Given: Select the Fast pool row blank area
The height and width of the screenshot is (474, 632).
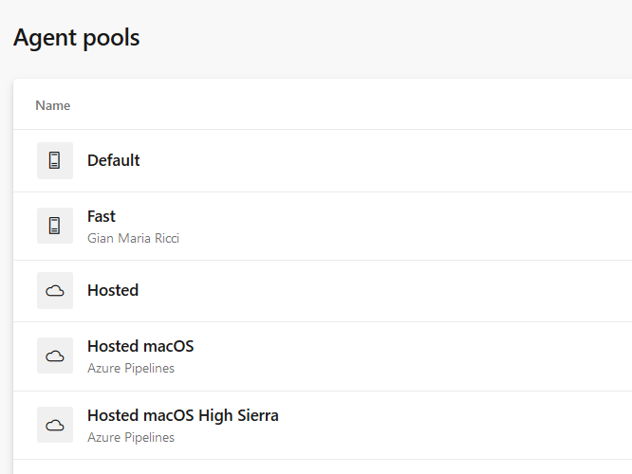Looking at the screenshot, I should click(x=383, y=227).
